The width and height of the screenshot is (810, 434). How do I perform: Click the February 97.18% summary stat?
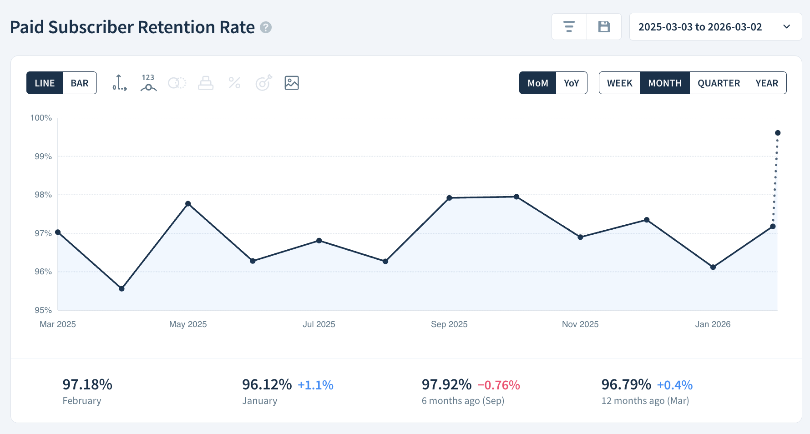point(87,384)
